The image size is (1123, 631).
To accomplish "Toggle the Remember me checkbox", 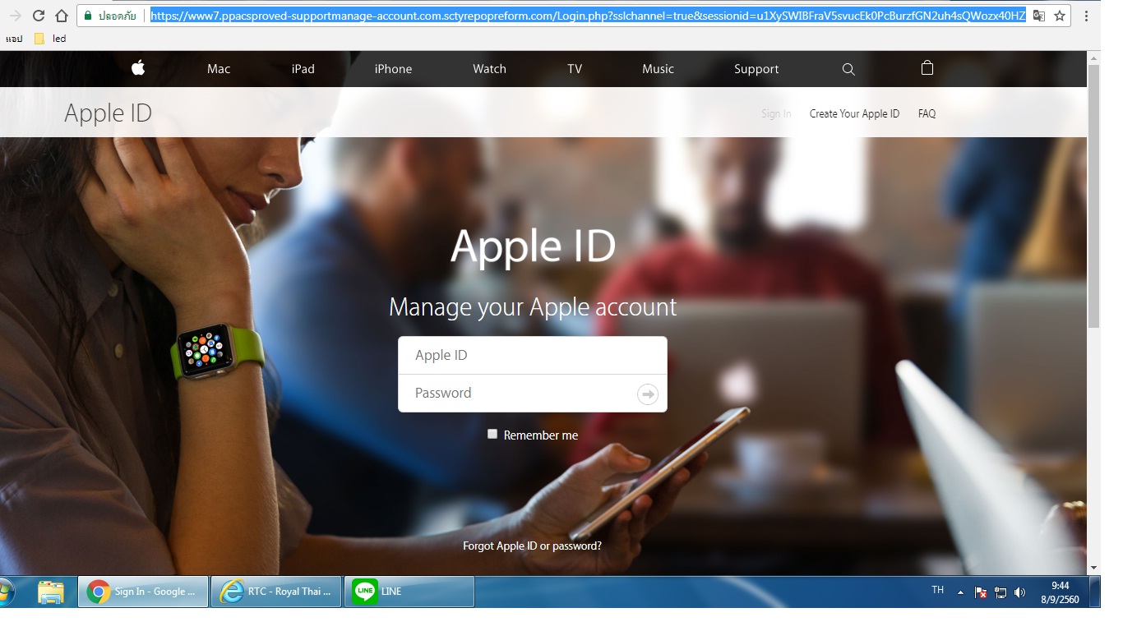I will [x=492, y=434].
